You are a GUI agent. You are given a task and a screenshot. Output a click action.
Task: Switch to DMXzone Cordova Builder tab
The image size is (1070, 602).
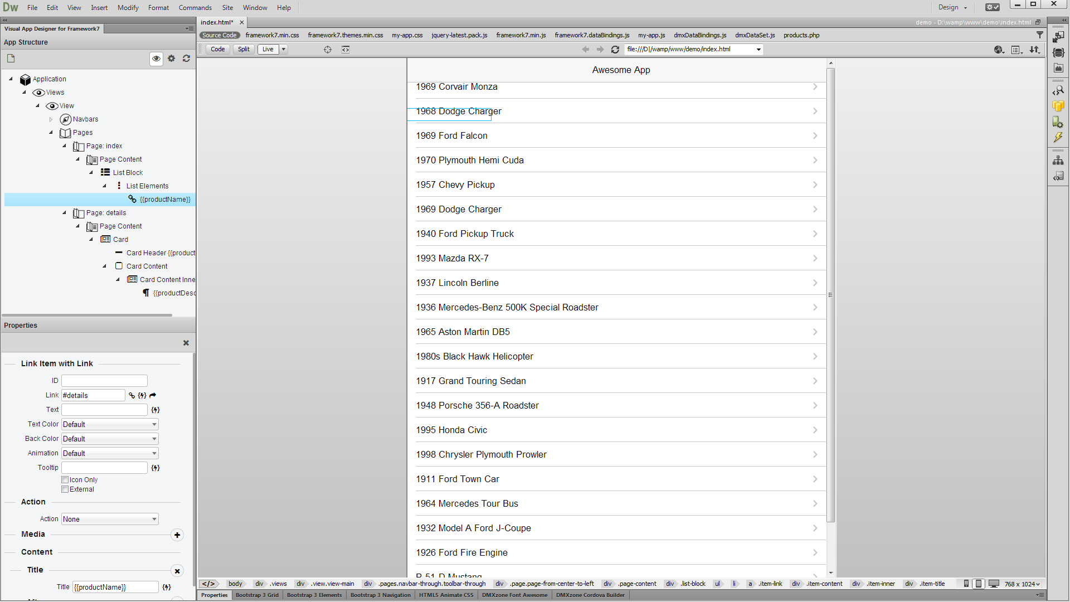click(x=590, y=595)
